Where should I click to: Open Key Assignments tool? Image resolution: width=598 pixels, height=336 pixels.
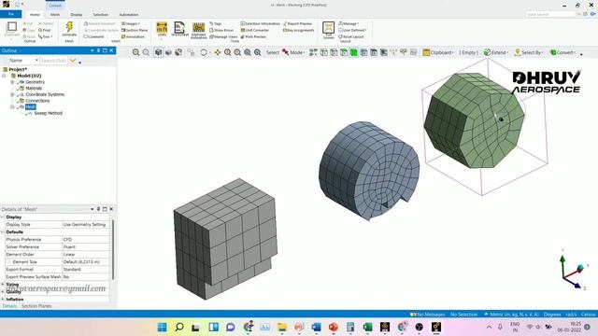tap(299, 30)
